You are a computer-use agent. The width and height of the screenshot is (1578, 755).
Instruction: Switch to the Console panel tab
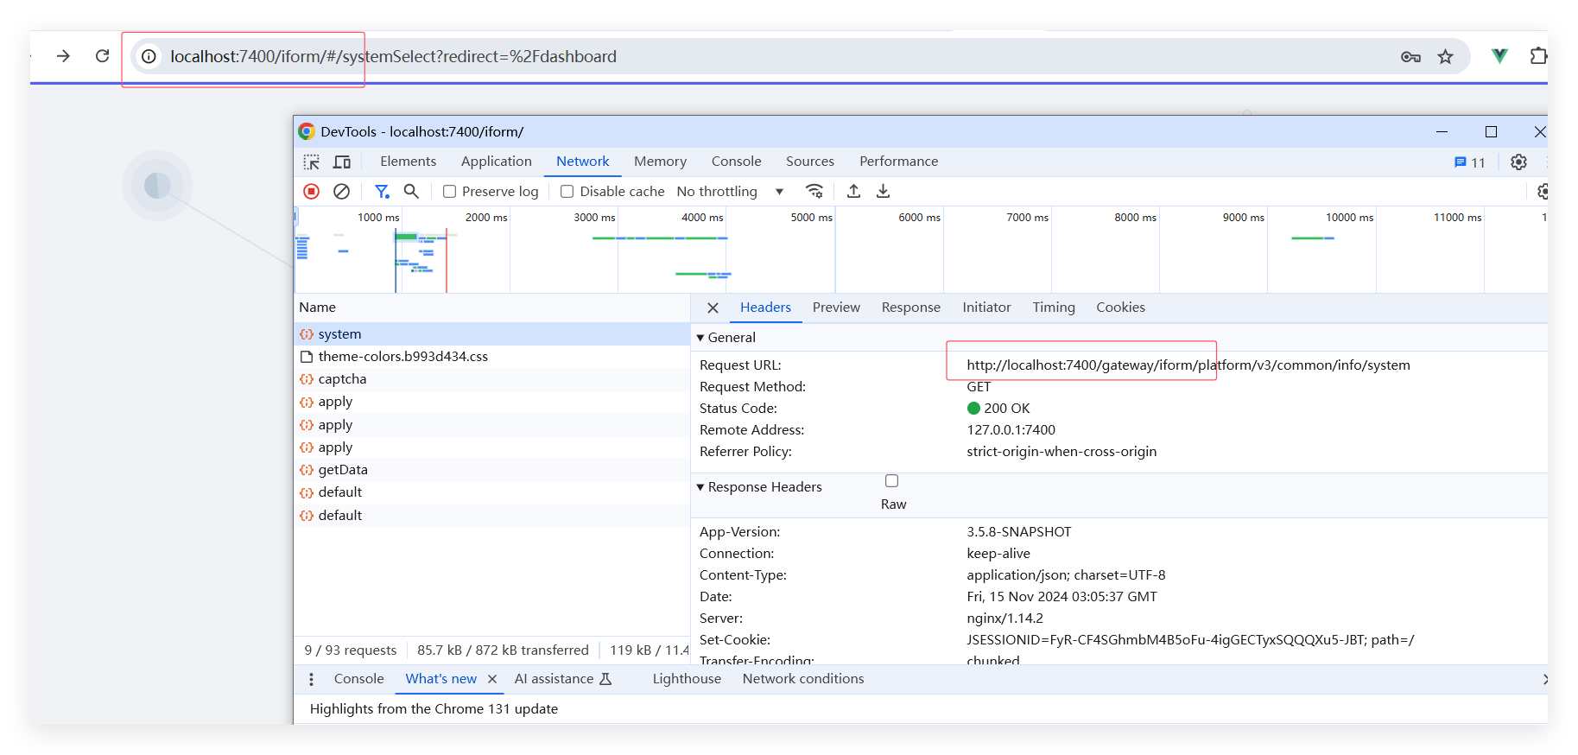pyautogui.click(x=736, y=162)
